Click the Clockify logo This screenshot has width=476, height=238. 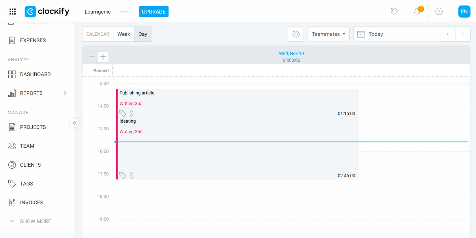[47, 12]
